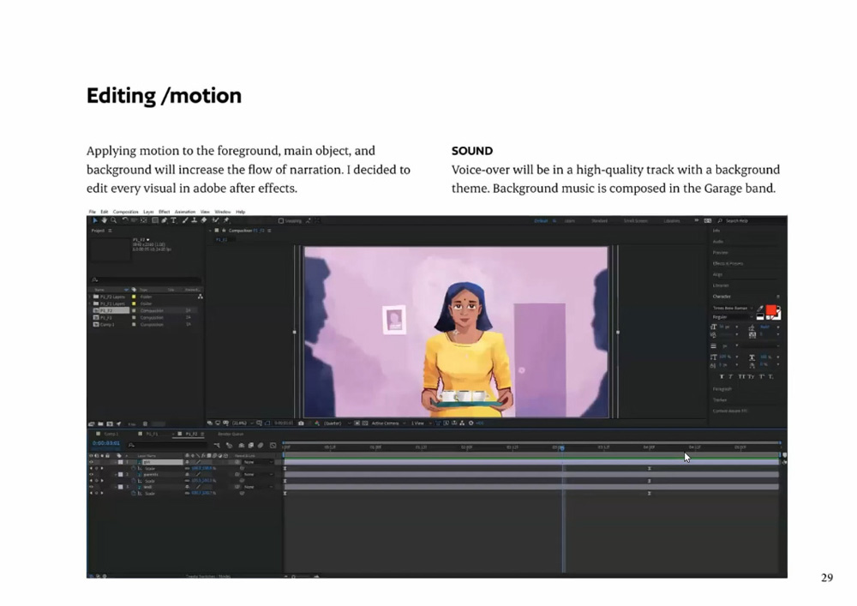Toggle visibility of the parents layer
Viewport: 857px width, 606px height.
92,475
